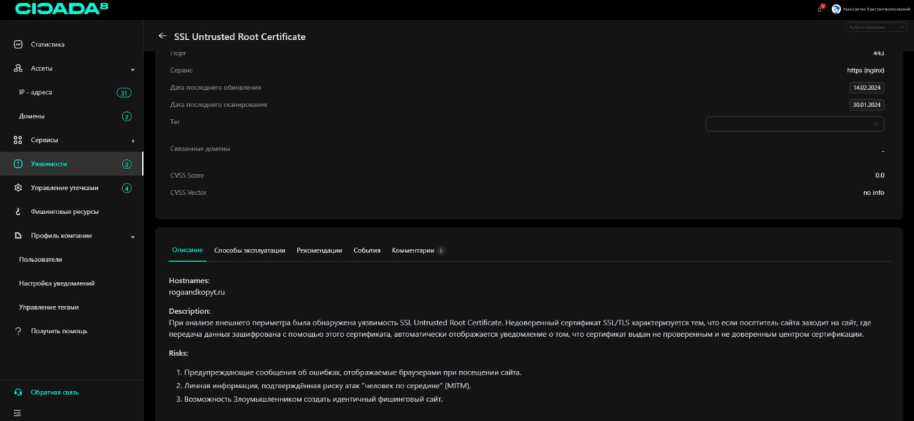Click the Уязвимости warning icon

pos(19,164)
